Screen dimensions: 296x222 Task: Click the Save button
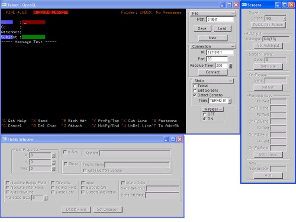[x=202, y=28]
